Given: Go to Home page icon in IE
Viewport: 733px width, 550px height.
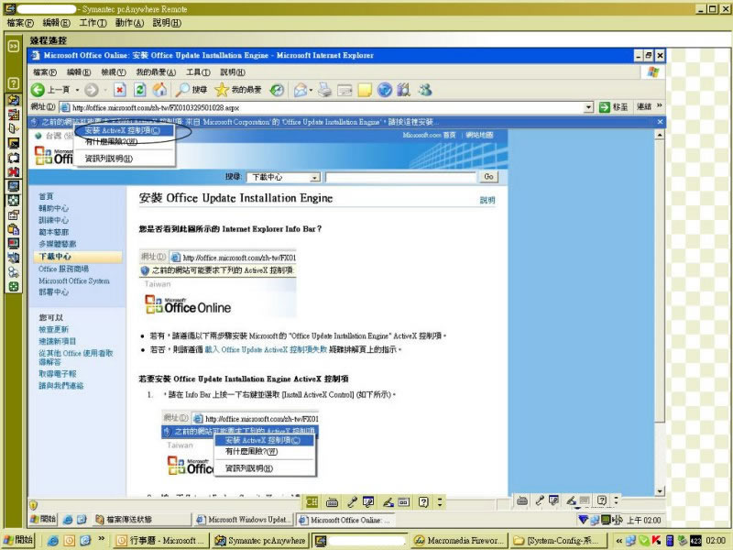Looking at the screenshot, I should 159,90.
